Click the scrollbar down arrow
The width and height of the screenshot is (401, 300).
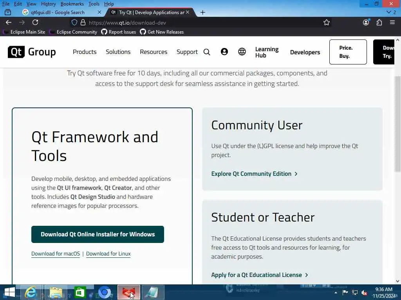click(x=397, y=281)
